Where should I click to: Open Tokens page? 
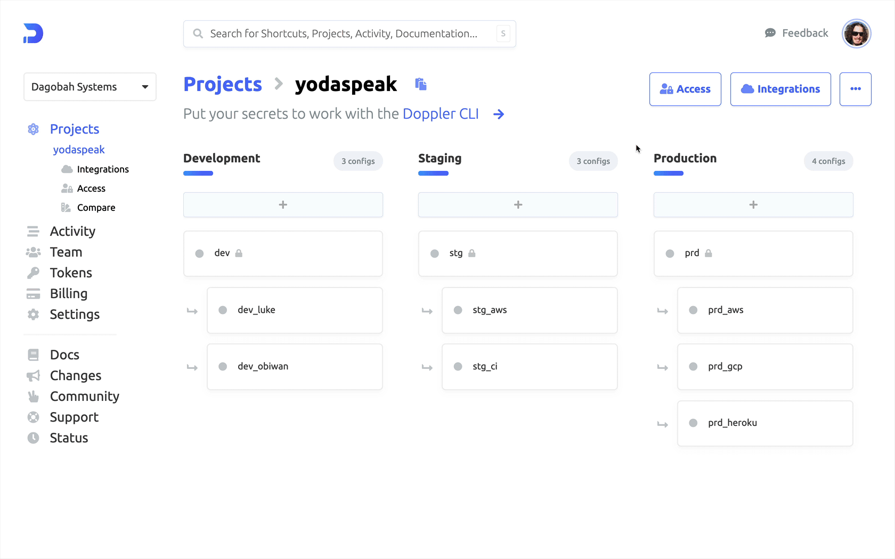pos(71,273)
